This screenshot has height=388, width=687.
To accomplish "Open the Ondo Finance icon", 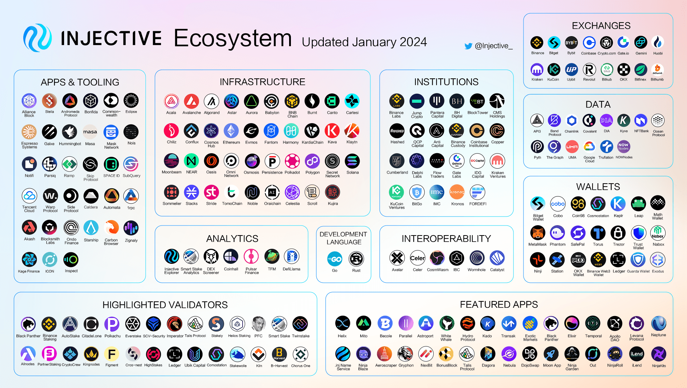I will point(71,228).
